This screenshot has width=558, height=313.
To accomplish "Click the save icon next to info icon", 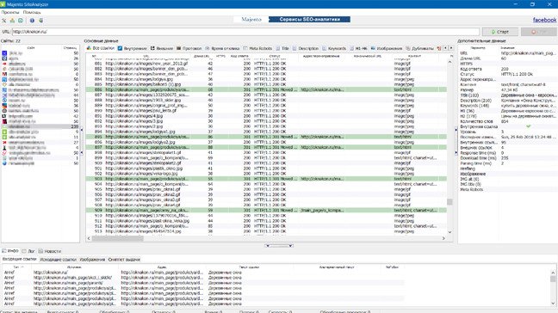I will click(x=41, y=21).
